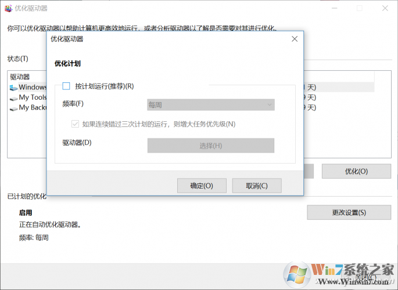Click the My Backup drive row text
398x290 pixels.
[x=33, y=107]
